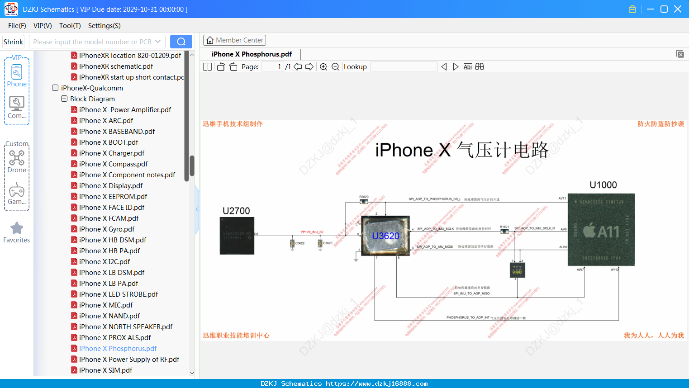Select the Drone category icon
Screen dimensions: 689x388
(17, 161)
